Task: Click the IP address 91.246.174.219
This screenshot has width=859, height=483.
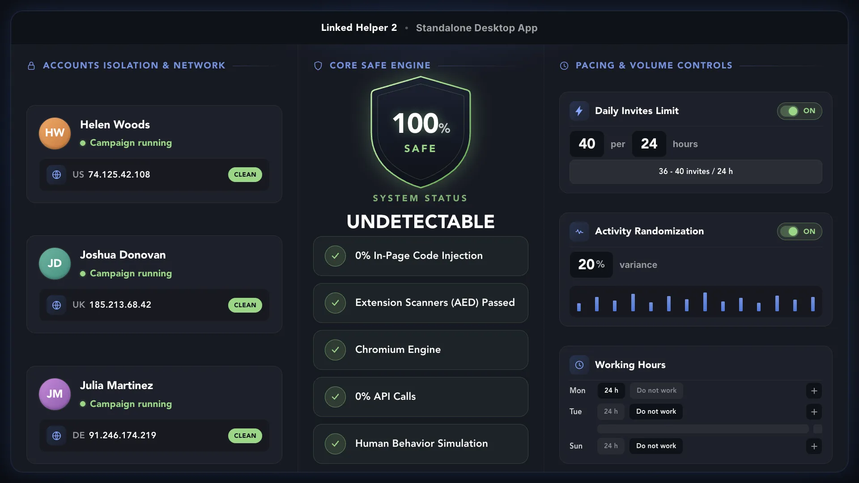Action: coord(123,436)
